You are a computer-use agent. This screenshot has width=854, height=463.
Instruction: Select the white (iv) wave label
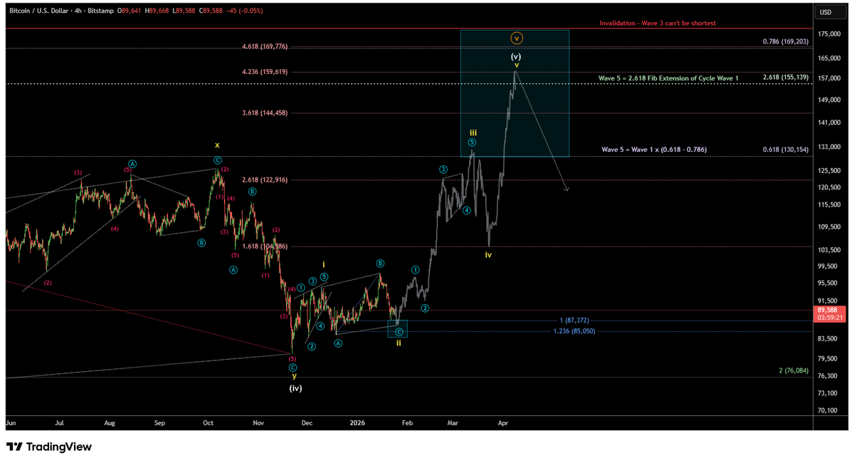point(295,388)
